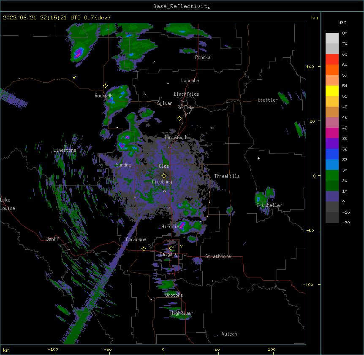Click the Lake Louise label
Screen dimensions: 364x355
[x=8, y=204]
